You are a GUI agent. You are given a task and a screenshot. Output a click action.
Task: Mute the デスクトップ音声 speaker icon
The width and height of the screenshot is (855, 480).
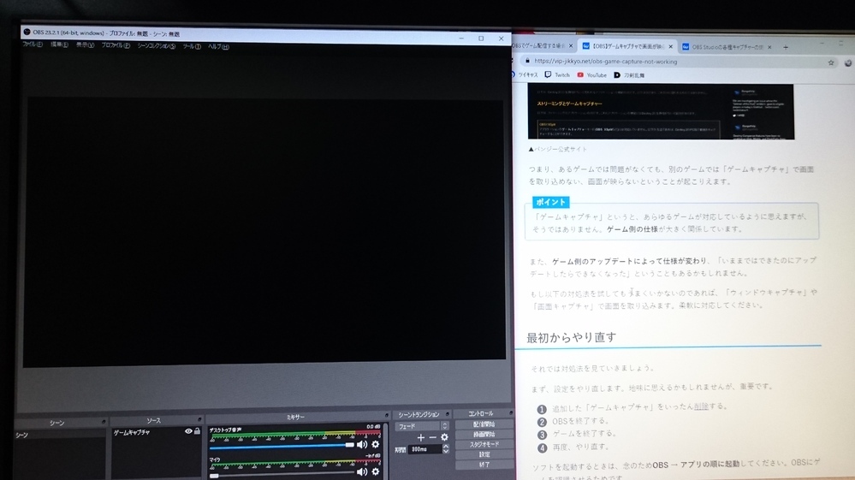pyautogui.click(x=361, y=445)
